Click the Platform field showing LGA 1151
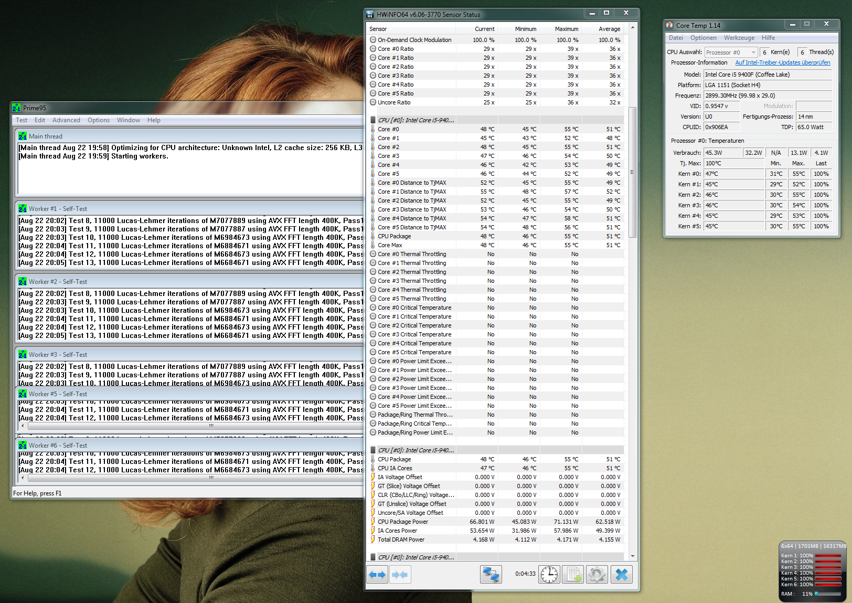Image resolution: width=852 pixels, height=603 pixels. pos(768,85)
